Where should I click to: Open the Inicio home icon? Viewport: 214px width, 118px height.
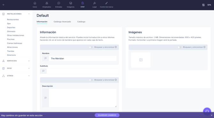tap(35, 3)
